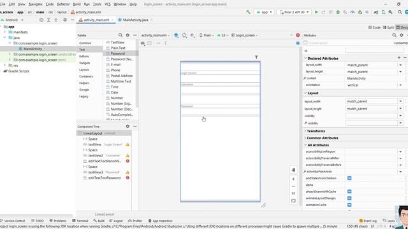Switch to the MainActivity.java tab
The image size is (408, 229).
coord(135,20)
